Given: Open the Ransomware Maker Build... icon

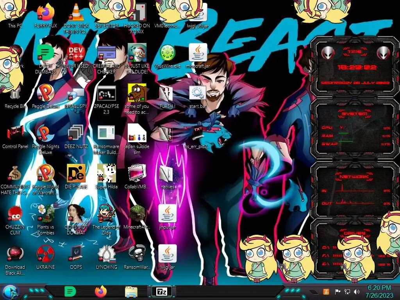Looking at the screenshot, I should tap(106, 140).
